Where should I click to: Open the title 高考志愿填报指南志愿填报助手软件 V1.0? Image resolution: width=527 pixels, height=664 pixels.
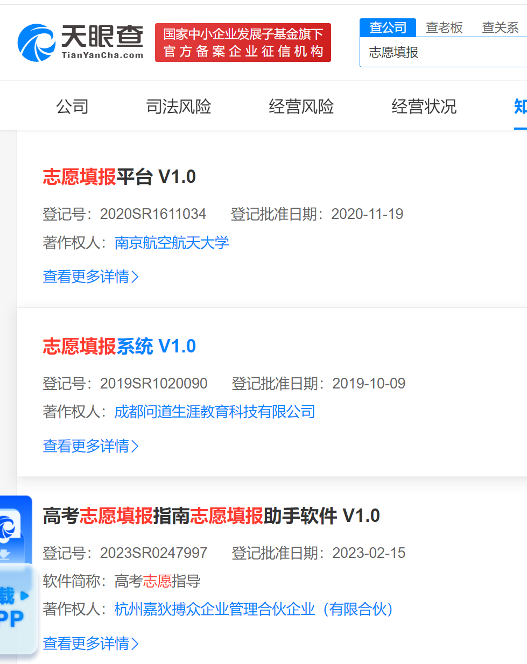pos(212,515)
